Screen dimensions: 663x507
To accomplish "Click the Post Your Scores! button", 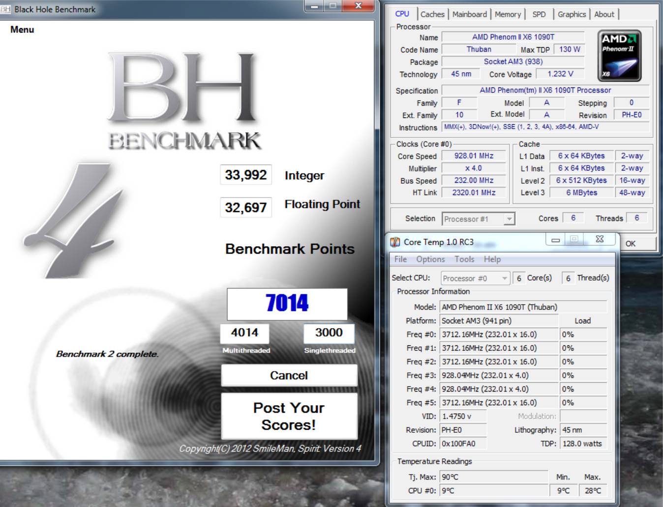I will (289, 416).
